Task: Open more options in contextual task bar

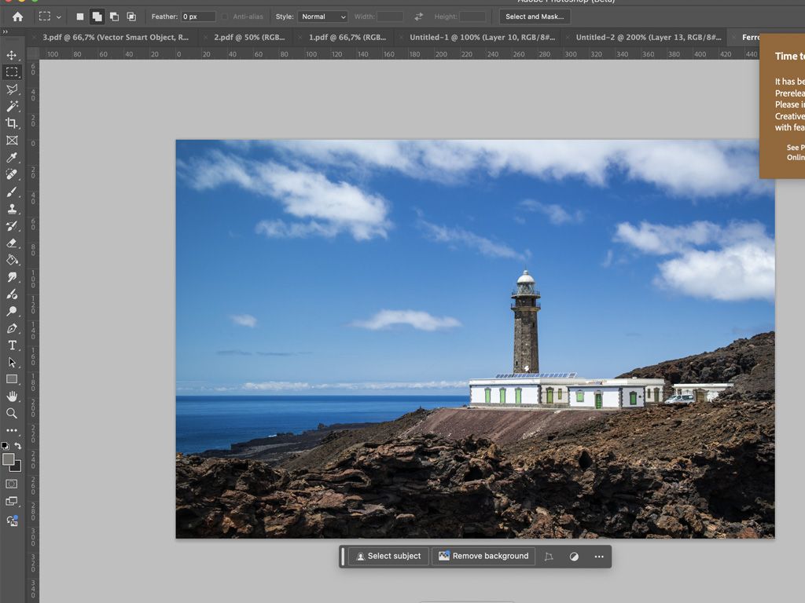Action: click(599, 557)
